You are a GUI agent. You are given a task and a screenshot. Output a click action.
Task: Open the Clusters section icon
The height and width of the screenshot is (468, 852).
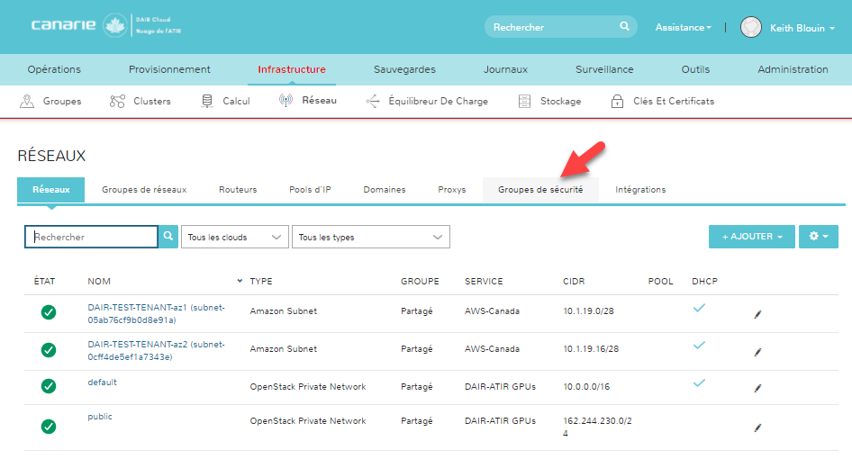pos(117,101)
